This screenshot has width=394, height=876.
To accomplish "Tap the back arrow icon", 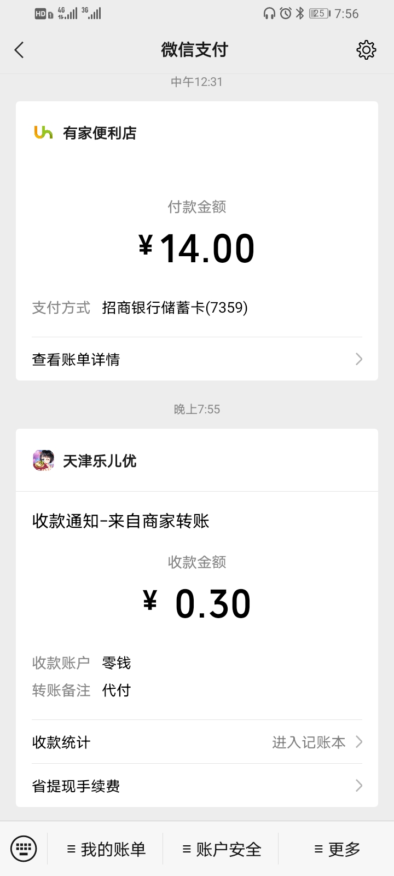I will tap(19, 50).
